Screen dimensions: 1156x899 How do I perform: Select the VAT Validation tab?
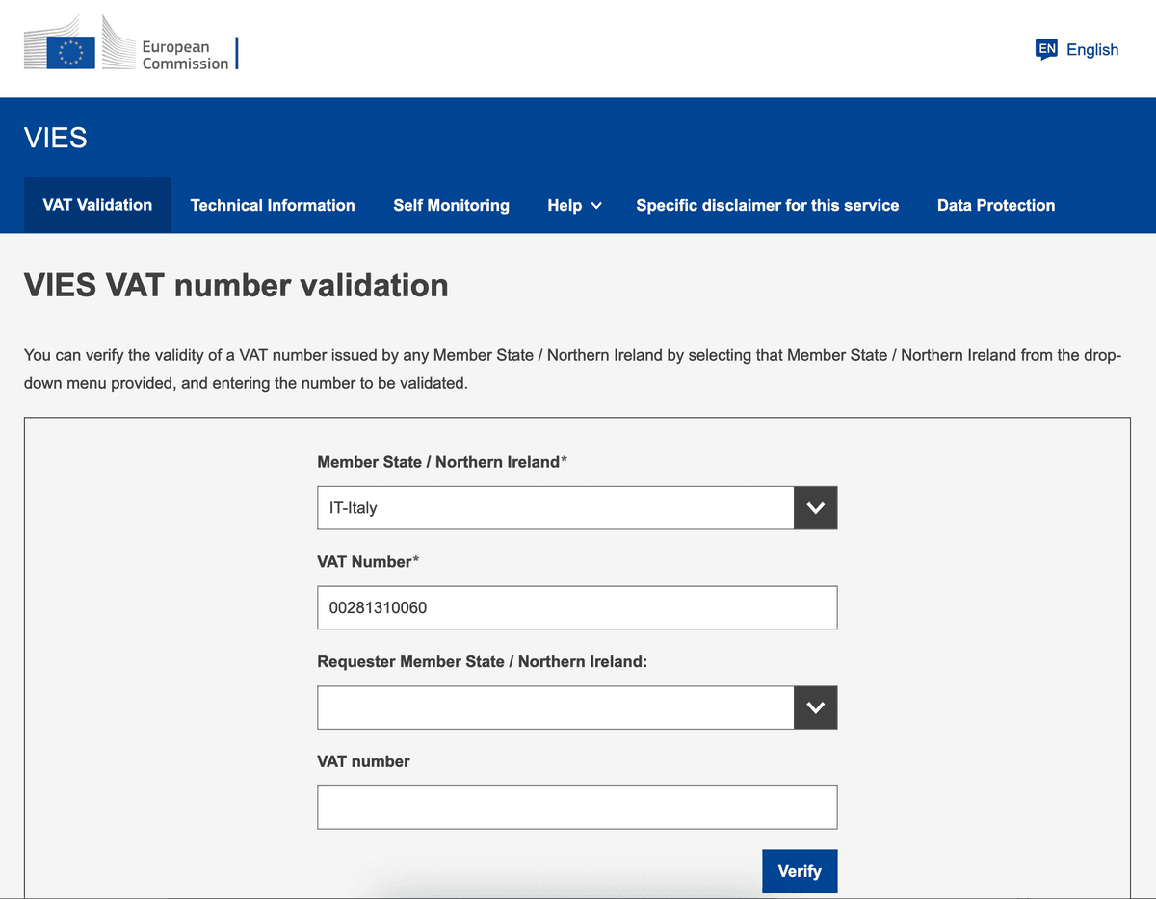(x=96, y=205)
